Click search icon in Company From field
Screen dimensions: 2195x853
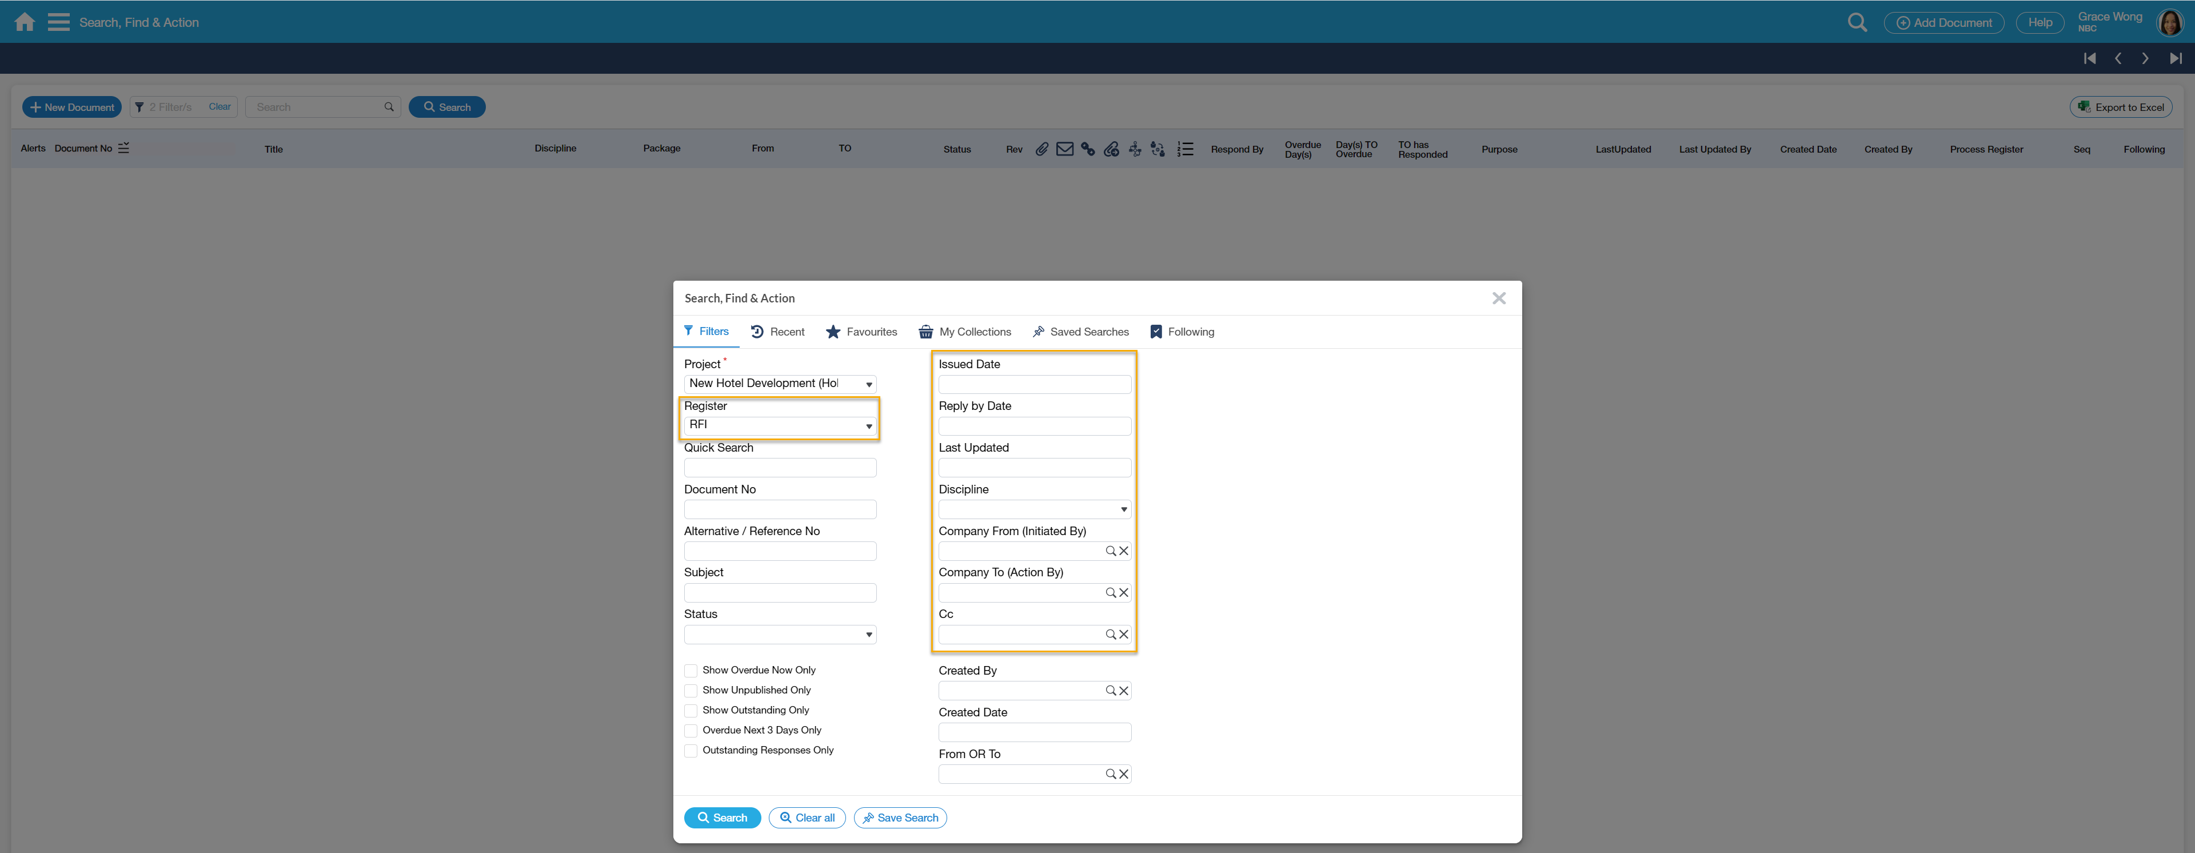pyautogui.click(x=1110, y=551)
